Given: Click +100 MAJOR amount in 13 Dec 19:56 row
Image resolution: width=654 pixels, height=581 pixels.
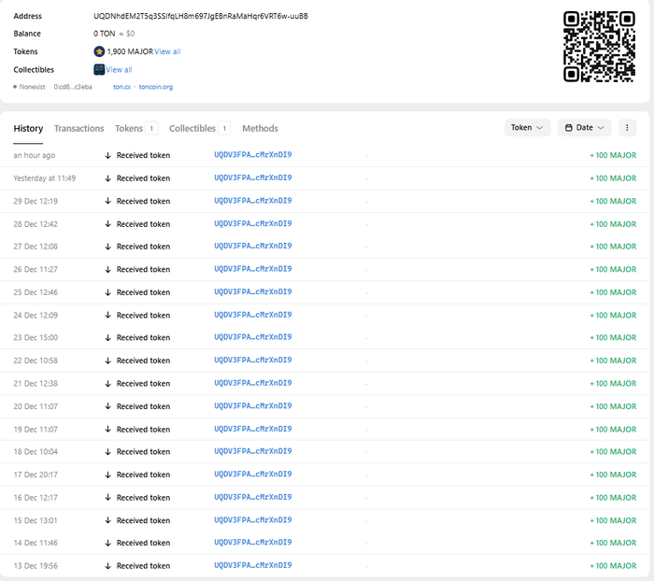Looking at the screenshot, I should [613, 566].
